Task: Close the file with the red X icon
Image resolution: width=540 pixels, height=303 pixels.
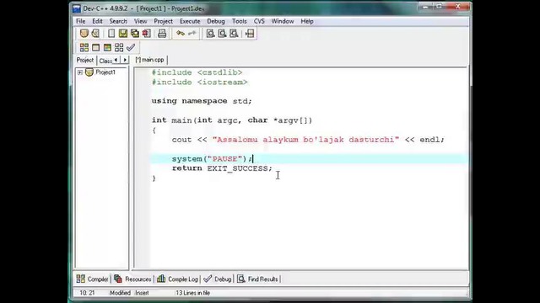Action: pyautogui.click(x=146, y=34)
